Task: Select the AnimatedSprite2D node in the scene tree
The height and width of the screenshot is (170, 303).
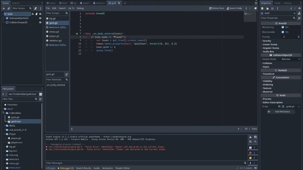Action: pos(19,18)
